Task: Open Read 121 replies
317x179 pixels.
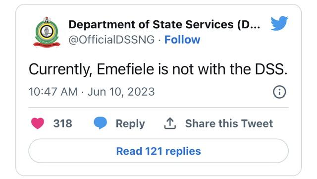Action: (158, 151)
